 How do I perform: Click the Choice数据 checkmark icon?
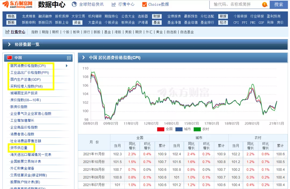144,4
